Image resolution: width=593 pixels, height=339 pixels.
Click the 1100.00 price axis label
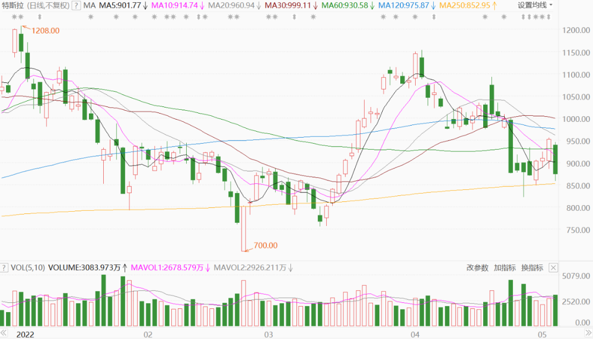click(576, 75)
